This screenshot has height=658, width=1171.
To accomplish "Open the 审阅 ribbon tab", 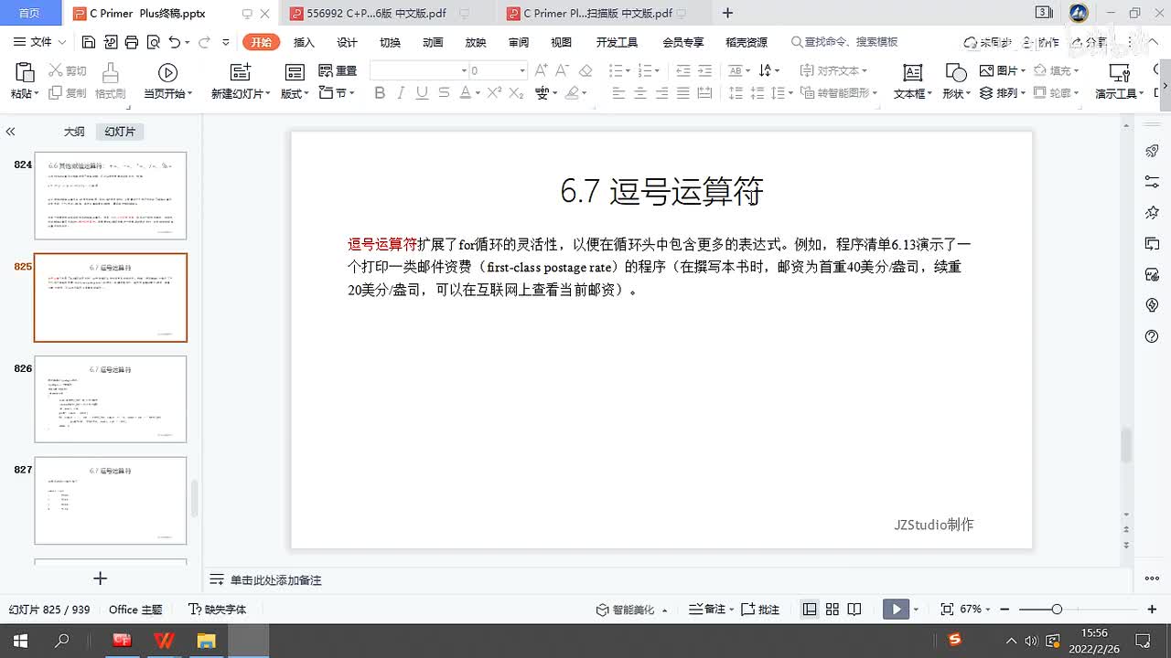I will [519, 42].
